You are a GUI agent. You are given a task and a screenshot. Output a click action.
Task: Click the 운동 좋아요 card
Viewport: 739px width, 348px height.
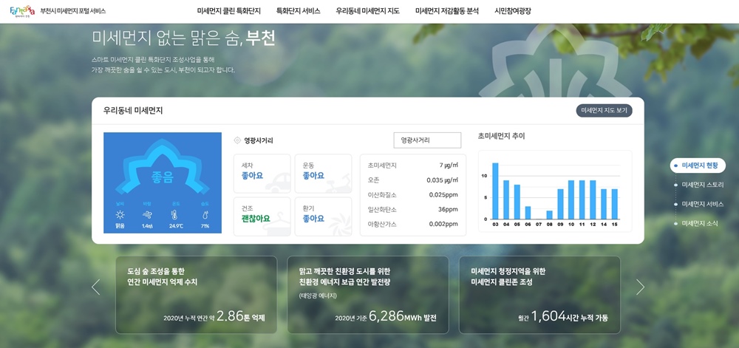coord(324,174)
